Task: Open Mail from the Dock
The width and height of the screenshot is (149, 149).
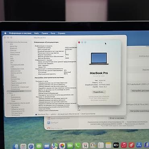Action: [x=47, y=146]
